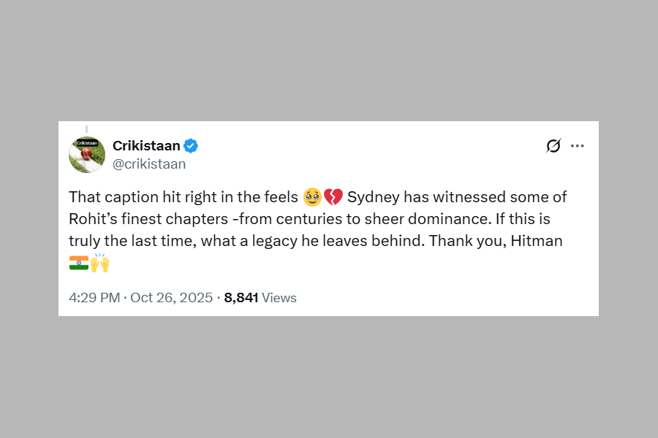Click the blue verified badge
Screen dimensions: 658x438
click(x=191, y=145)
